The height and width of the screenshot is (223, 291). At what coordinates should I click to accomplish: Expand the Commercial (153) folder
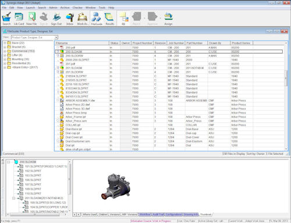(5, 51)
